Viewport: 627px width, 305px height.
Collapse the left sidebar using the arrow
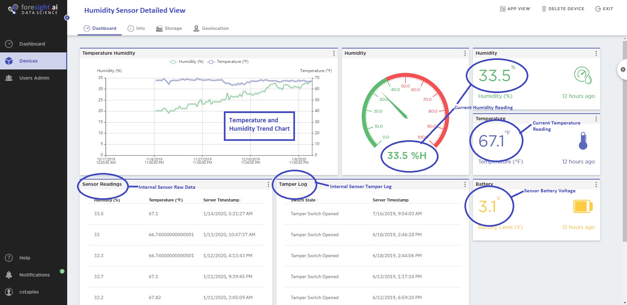(x=67, y=18)
